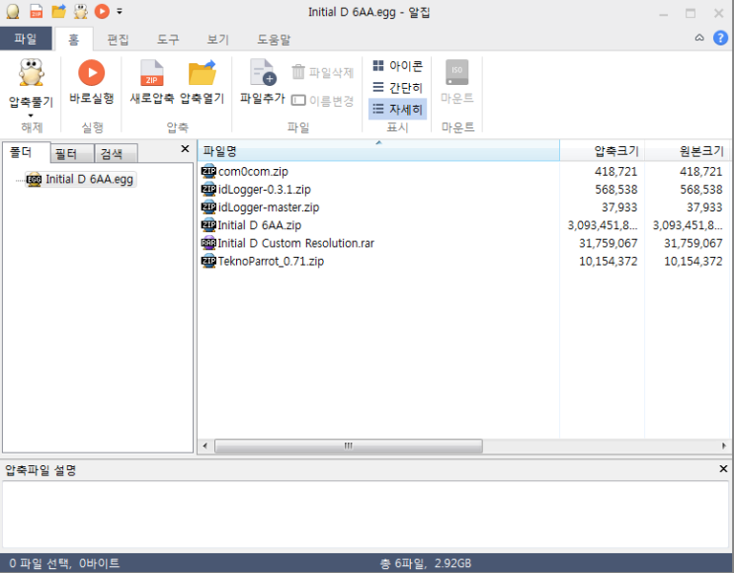Click horizontal scrollbar right arrow
Image resolution: width=734 pixels, height=573 pixels.
(x=724, y=446)
